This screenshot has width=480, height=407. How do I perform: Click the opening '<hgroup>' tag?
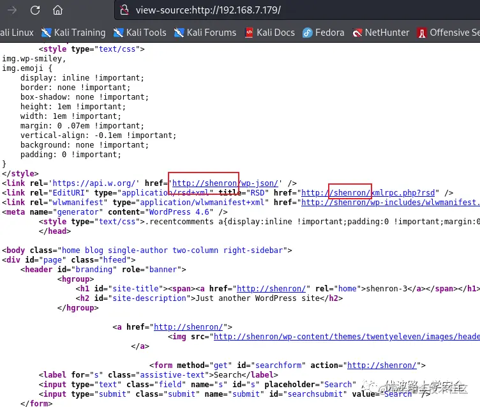point(75,279)
